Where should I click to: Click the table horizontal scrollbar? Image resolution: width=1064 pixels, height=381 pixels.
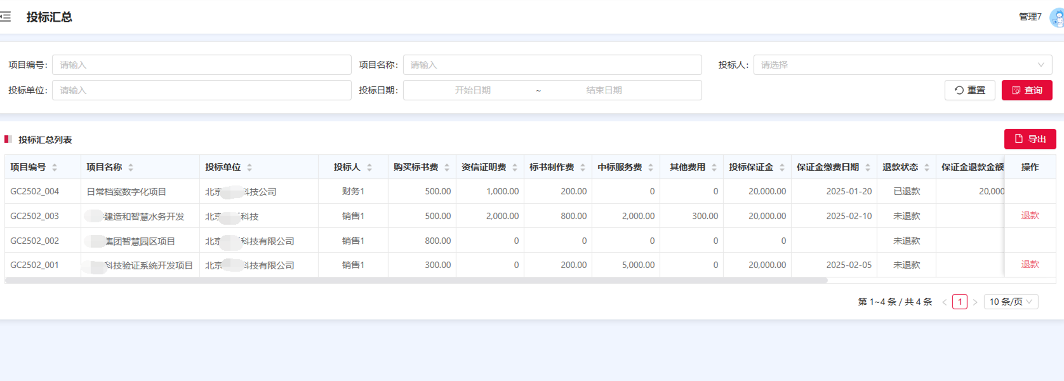tap(416, 280)
